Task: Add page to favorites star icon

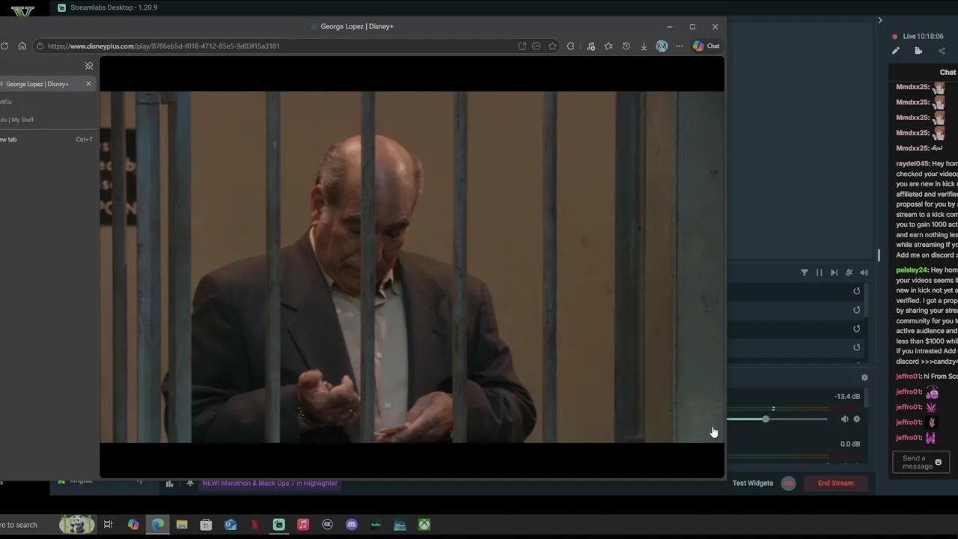Action: pyautogui.click(x=552, y=46)
